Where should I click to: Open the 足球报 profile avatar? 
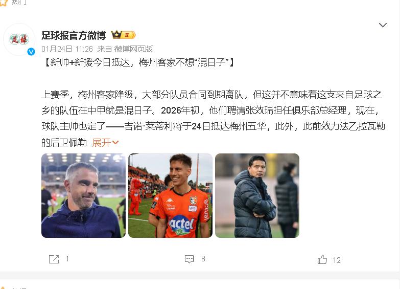(x=19, y=39)
